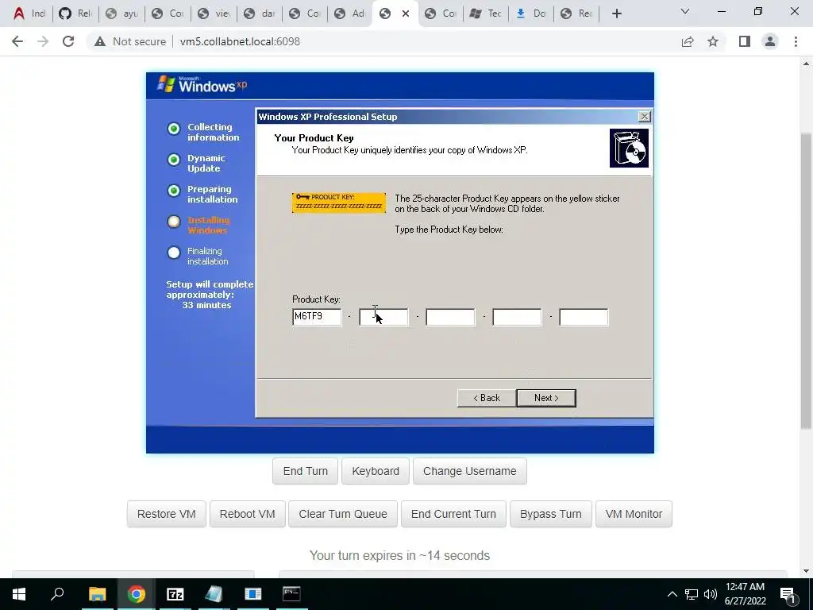Viewport: 813px width, 610px height.
Task: Click Next in XP Setup
Action: [546, 398]
